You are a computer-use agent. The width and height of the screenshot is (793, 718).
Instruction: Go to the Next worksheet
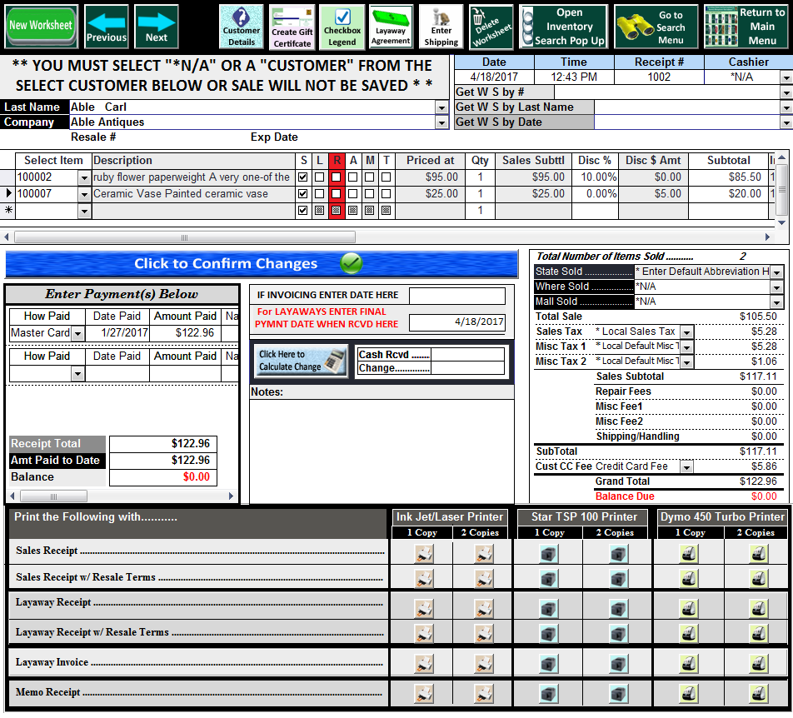tap(157, 27)
